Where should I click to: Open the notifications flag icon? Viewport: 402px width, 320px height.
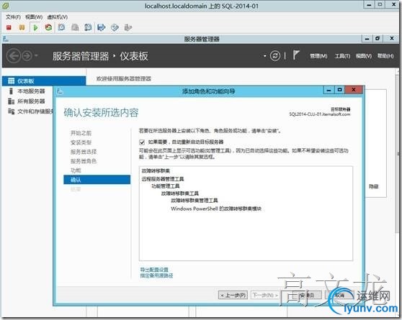click(296, 55)
